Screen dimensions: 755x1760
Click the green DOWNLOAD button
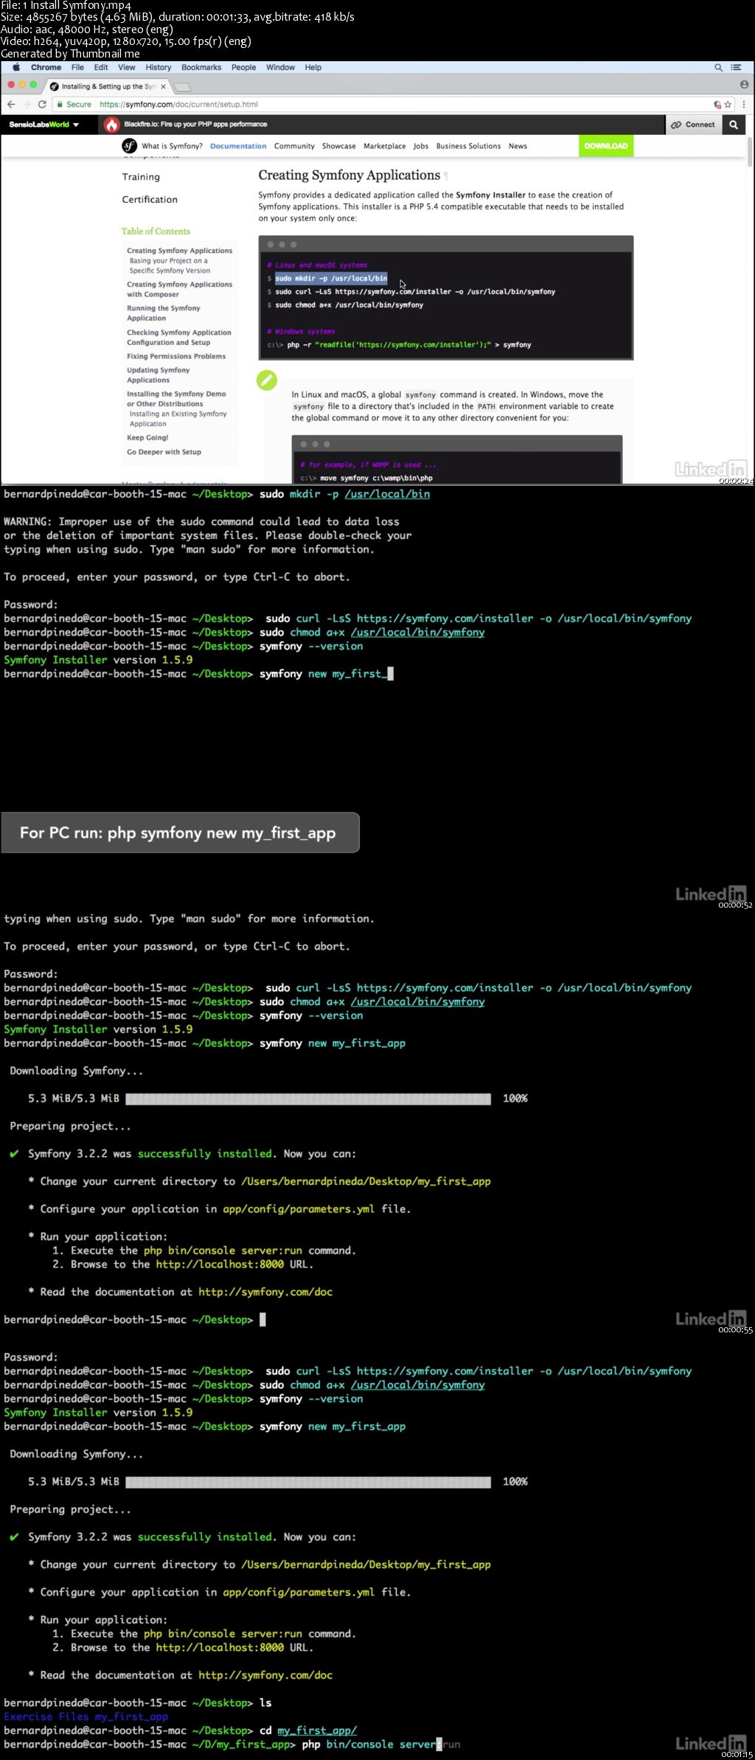(606, 146)
